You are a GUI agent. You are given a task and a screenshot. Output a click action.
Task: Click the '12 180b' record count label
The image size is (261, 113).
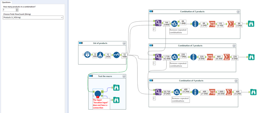pos(124,55)
